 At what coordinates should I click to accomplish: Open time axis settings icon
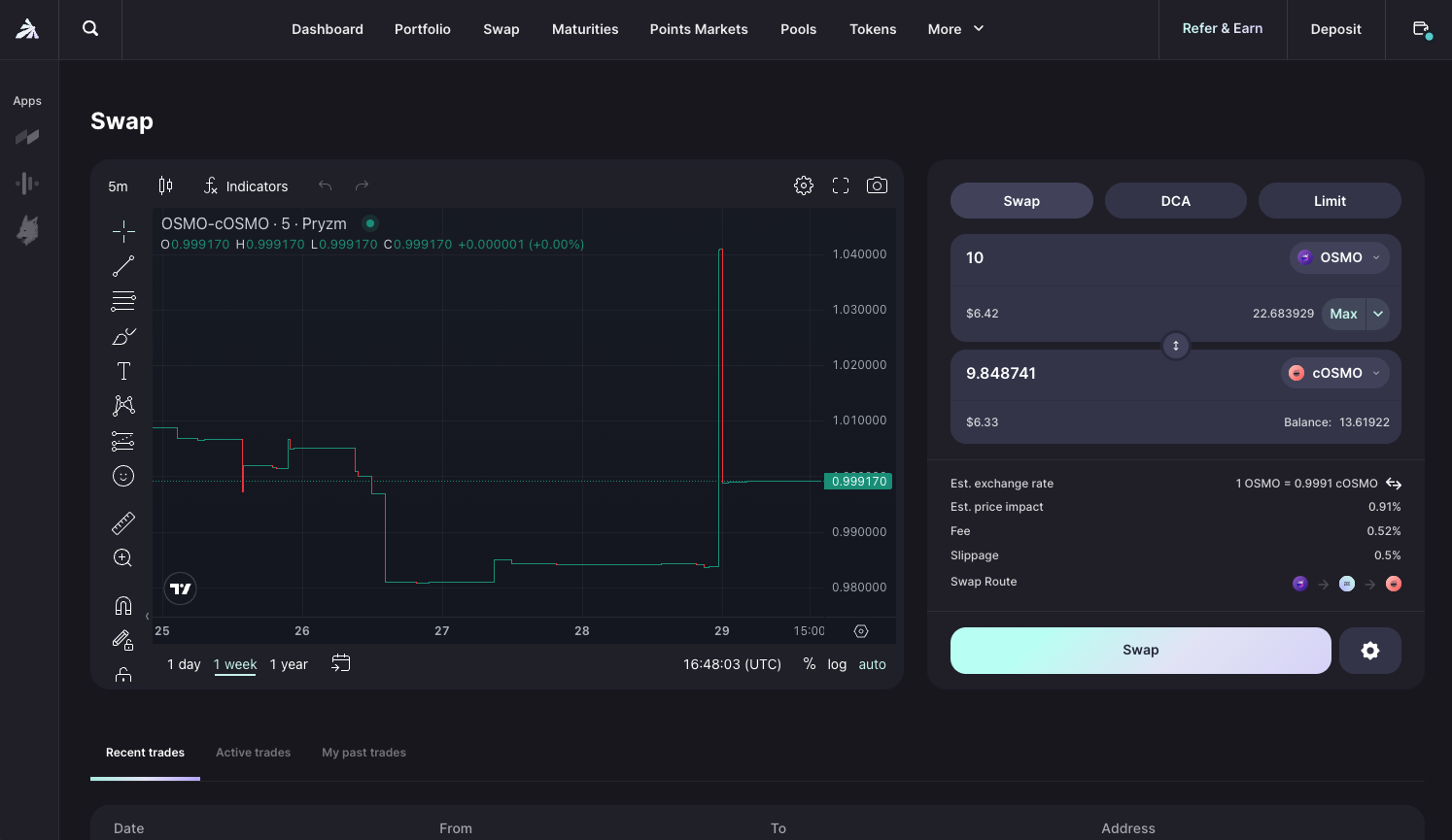click(861, 631)
